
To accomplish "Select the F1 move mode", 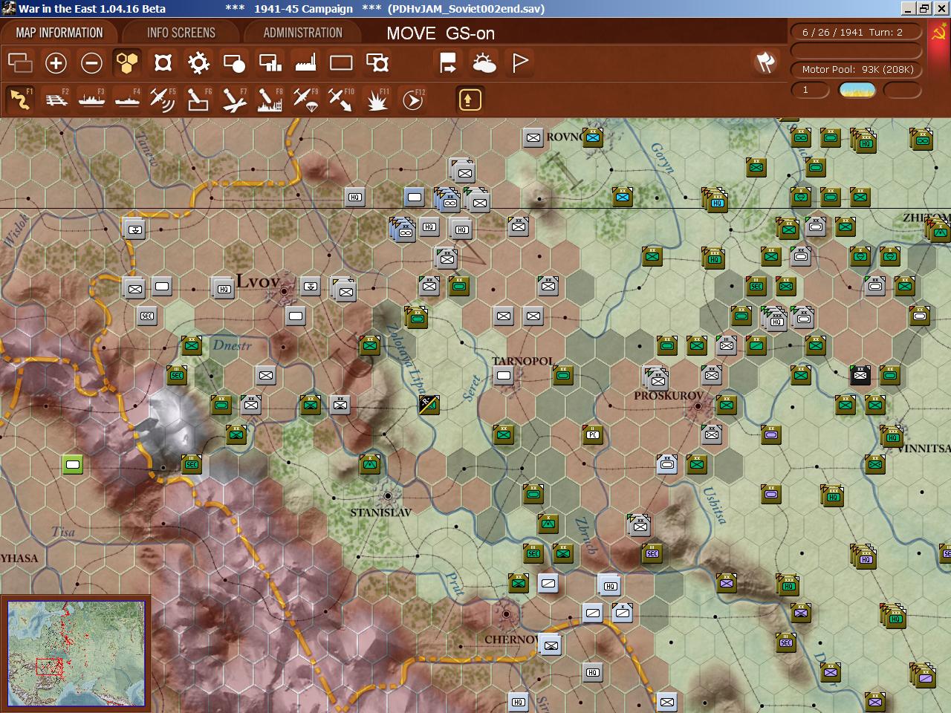I will (x=20, y=100).
